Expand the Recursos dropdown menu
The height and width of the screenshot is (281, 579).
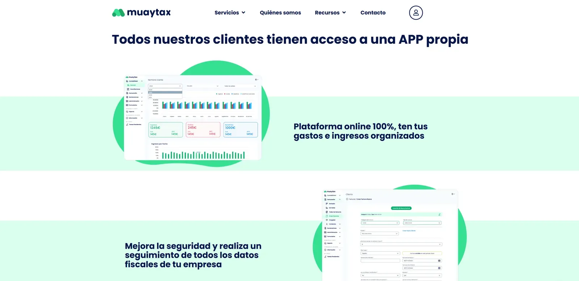pos(330,13)
